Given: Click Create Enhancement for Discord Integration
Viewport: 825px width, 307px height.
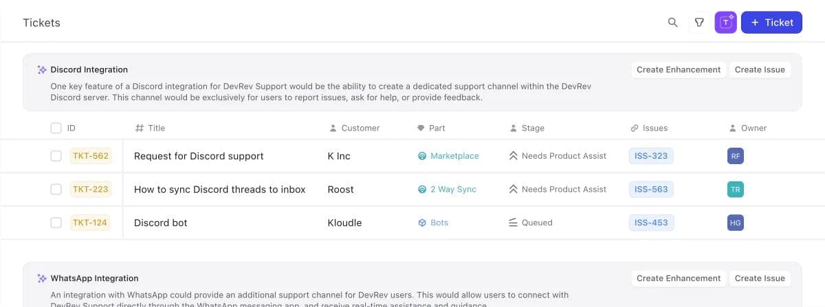Looking at the screenshot, I should point(678,69).
